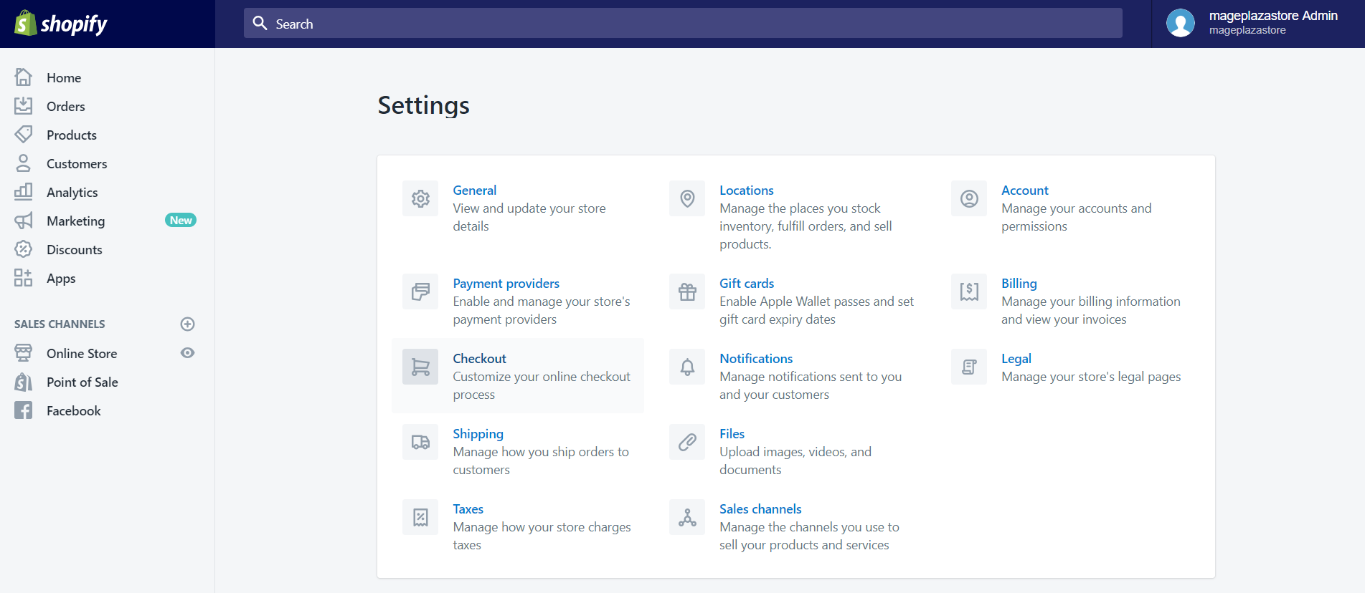
Task: Click the General gear icon
Action: [x=420, y=198]
